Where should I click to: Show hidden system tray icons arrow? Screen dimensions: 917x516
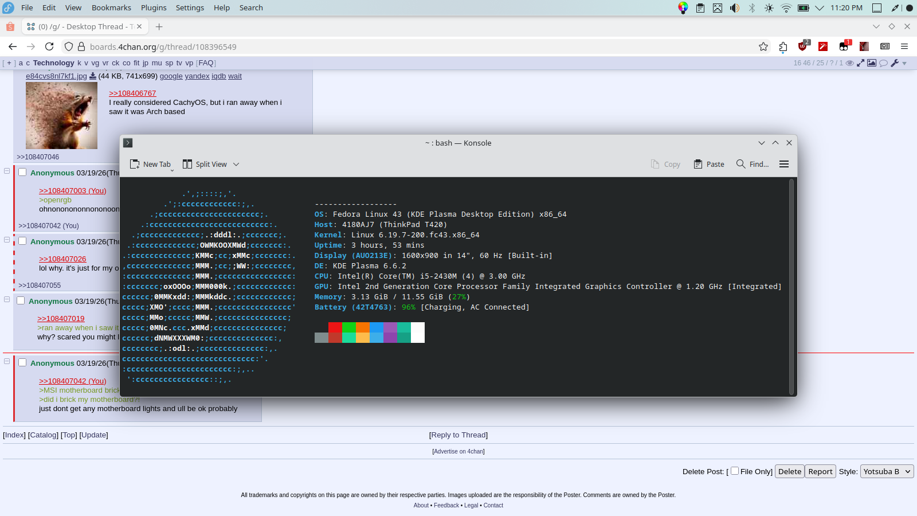[x=820, y=8]
